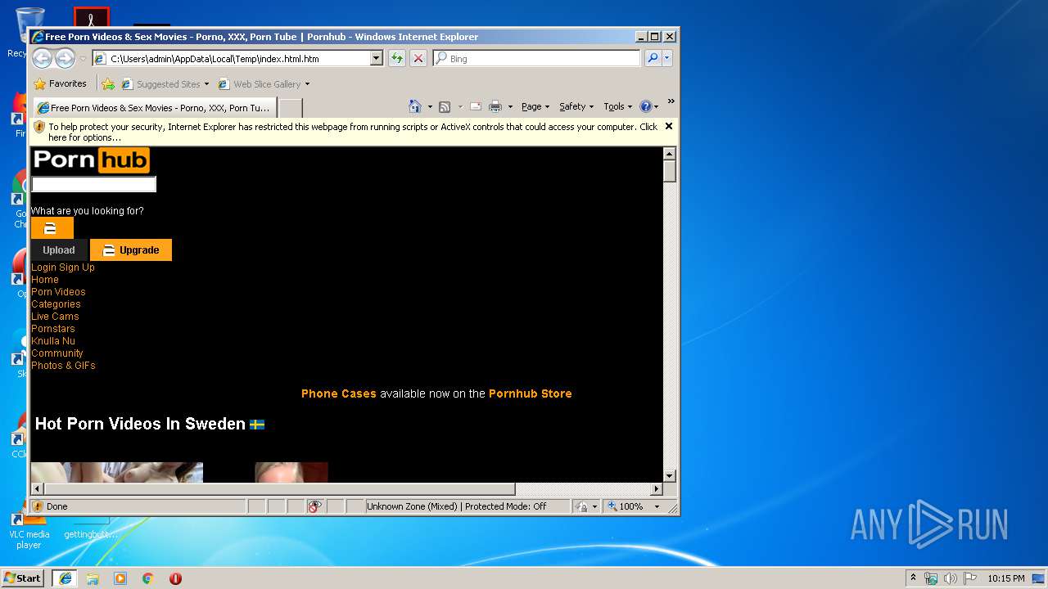Click the privacy report eye icon in status bar
The image size is (1048, 589).
(x=314, y=506)
